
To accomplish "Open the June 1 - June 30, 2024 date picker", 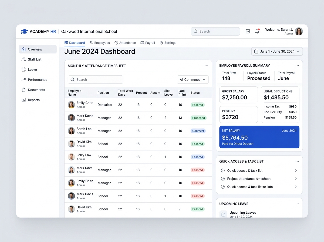I will click(x=277, y=51).
